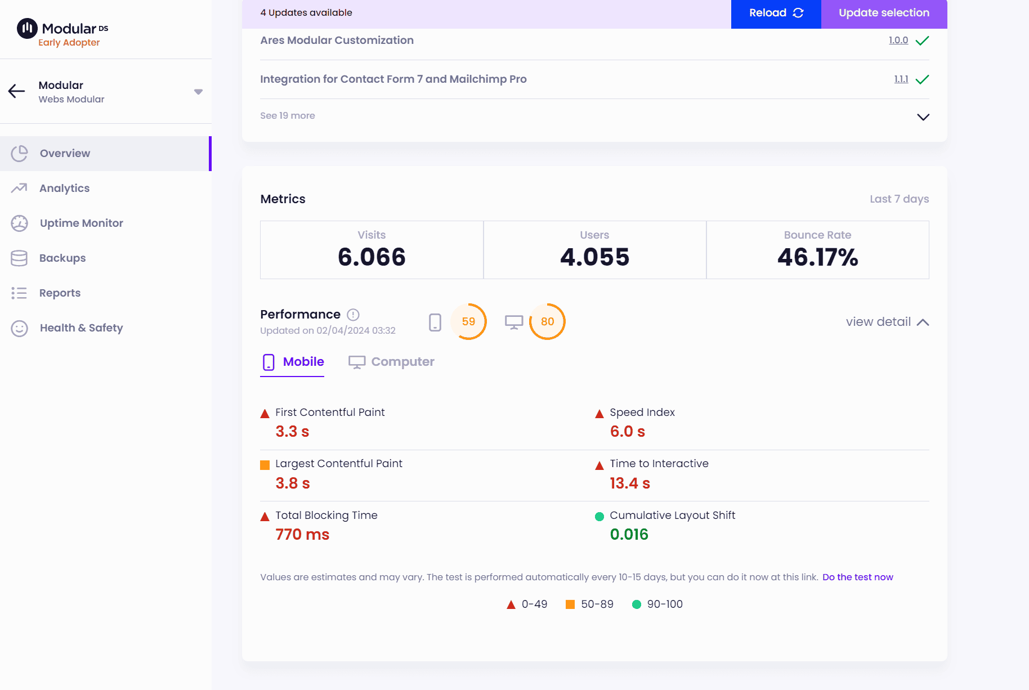Open version 1.1.1 link for Contact Form 7 integration
This screenshot has height=690, width=1029.
tap(901, 79)
